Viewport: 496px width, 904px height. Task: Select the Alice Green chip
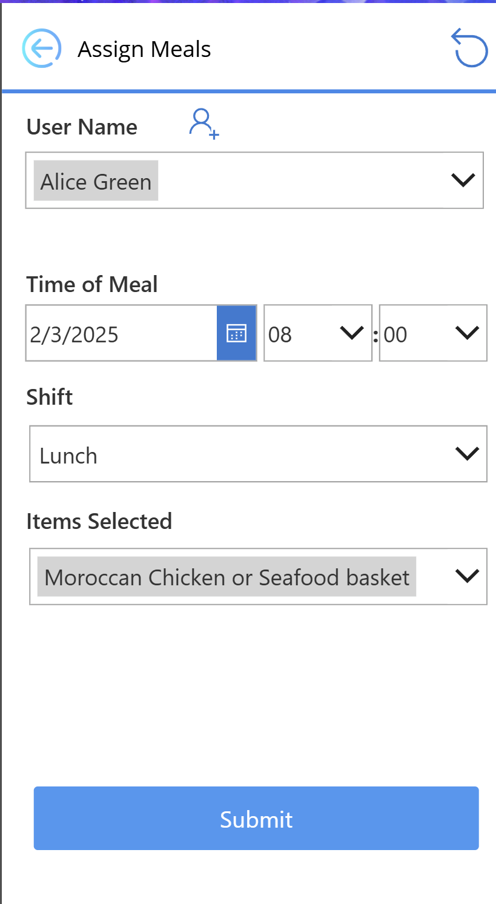96,181
